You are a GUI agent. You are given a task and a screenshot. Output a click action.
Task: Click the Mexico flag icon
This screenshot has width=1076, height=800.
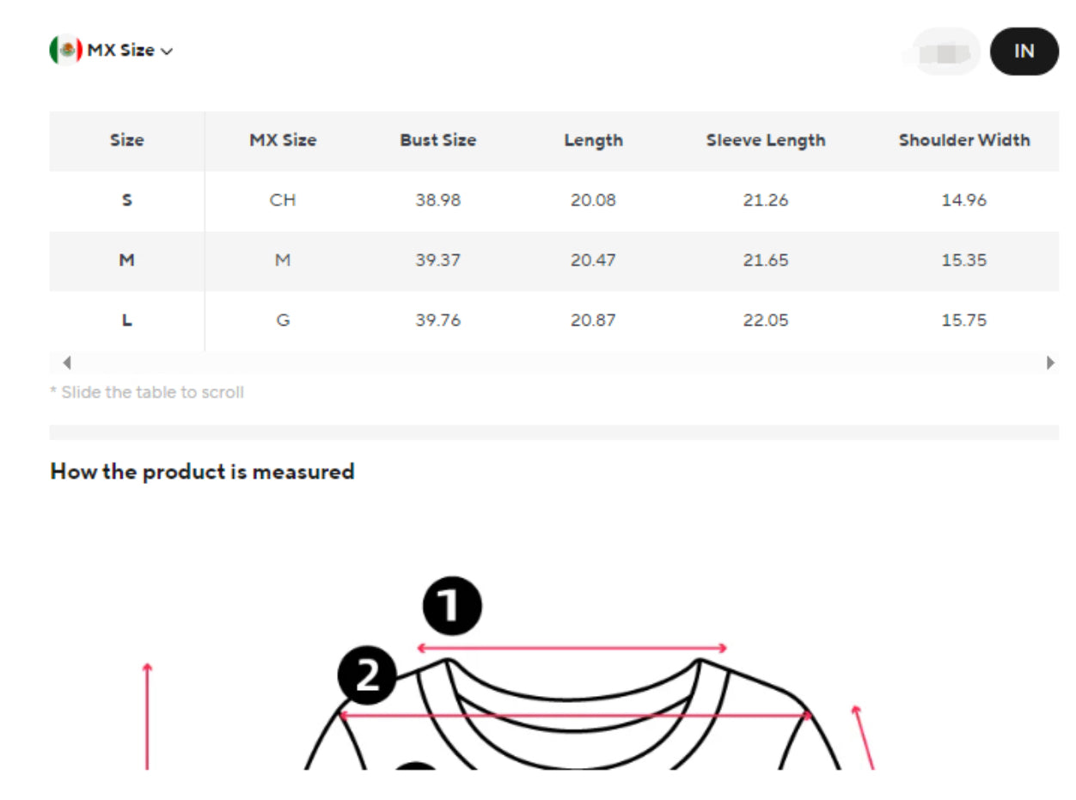tap(65, 51)
